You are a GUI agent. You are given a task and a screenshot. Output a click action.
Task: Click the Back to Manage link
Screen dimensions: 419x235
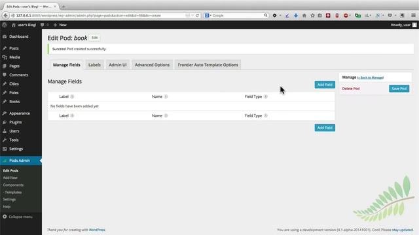(371, 78)
